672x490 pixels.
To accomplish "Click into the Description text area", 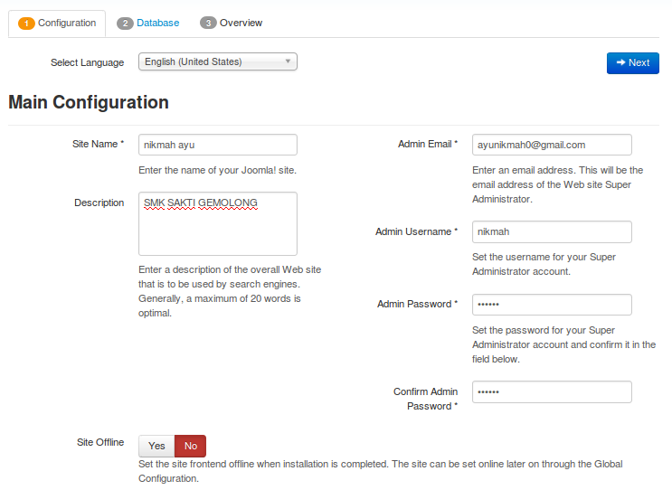I will pos(217,223).
